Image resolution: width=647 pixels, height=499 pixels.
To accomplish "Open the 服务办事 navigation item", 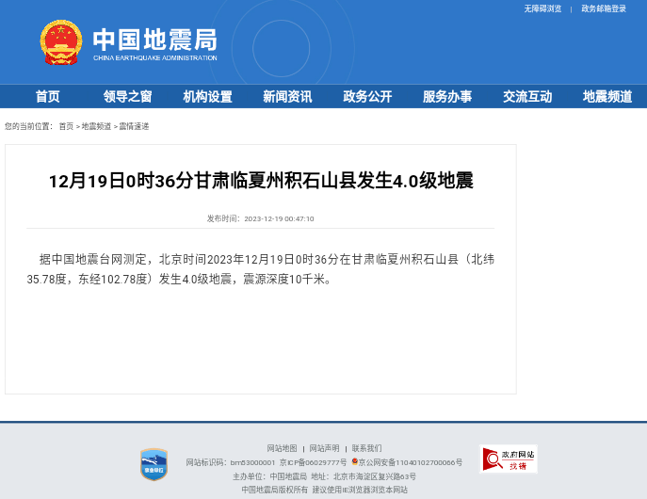I will (x=447, y=96).
